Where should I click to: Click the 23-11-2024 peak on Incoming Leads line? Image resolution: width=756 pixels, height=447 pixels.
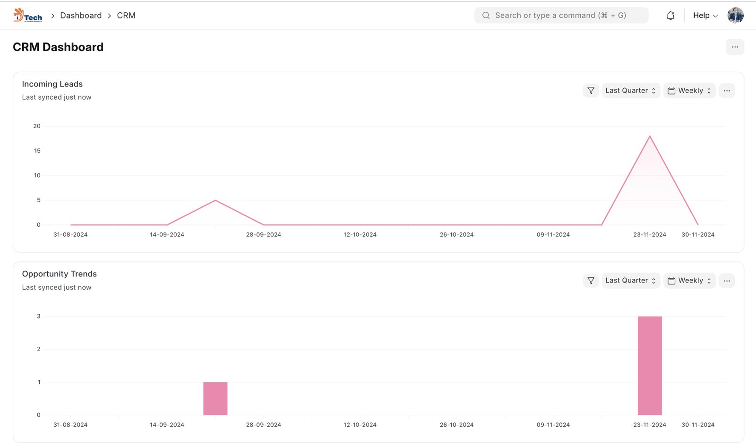pyautogui.click(x=650, y=137)
